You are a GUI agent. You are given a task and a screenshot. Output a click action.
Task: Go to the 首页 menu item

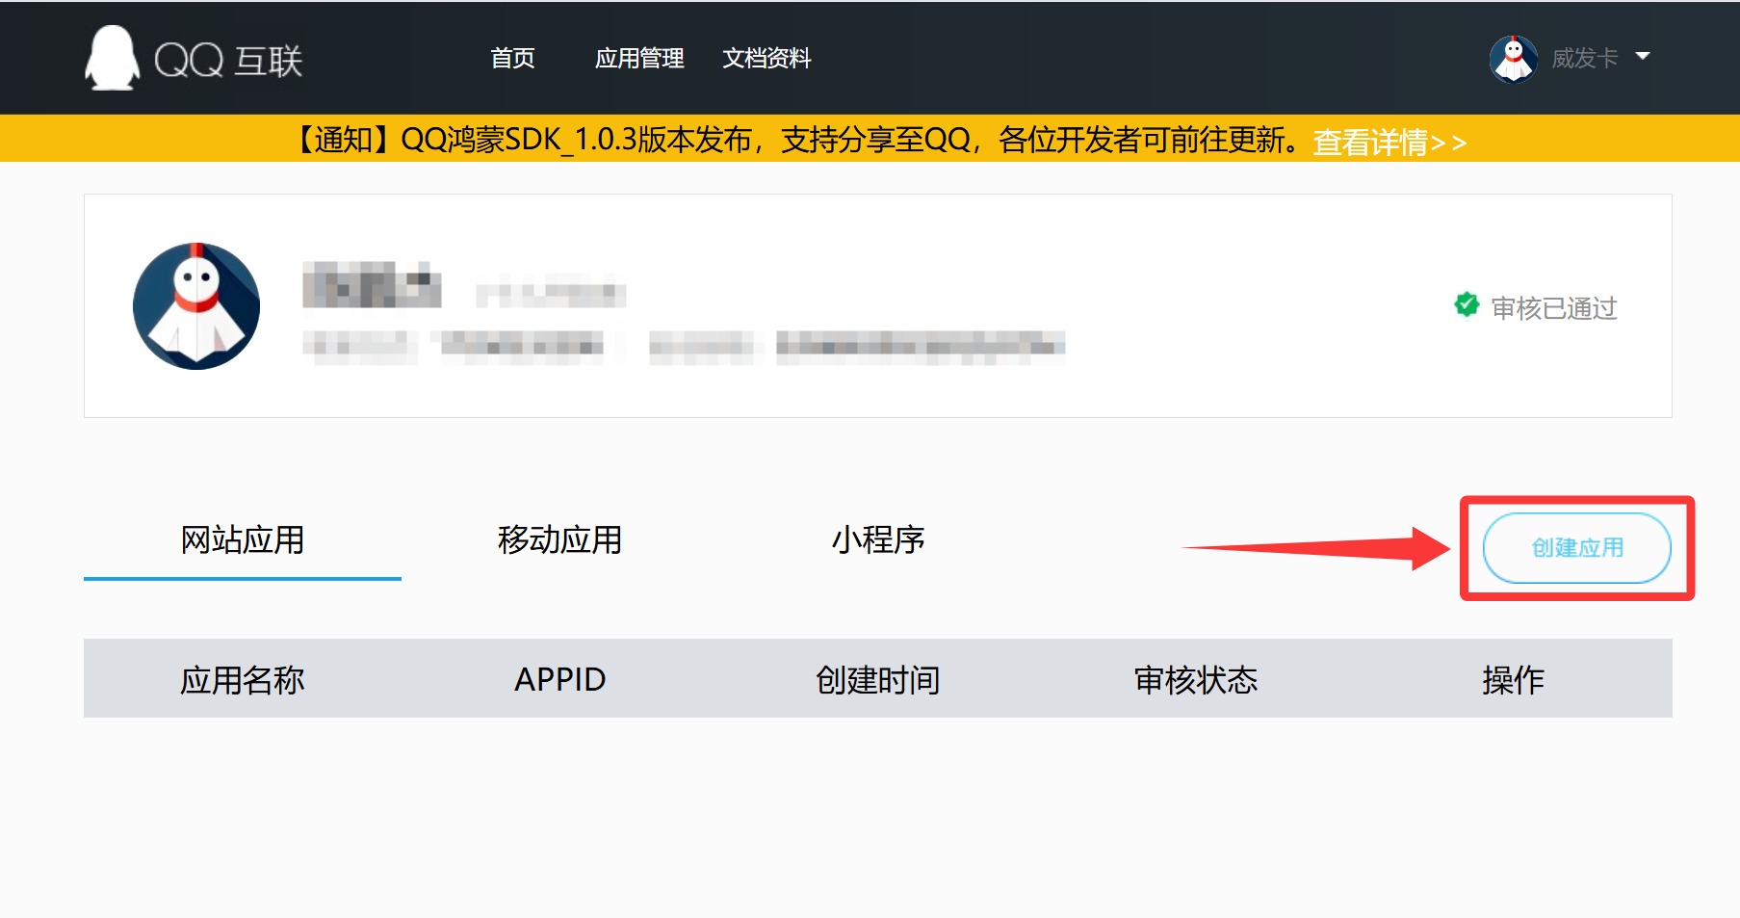[512, 59]
